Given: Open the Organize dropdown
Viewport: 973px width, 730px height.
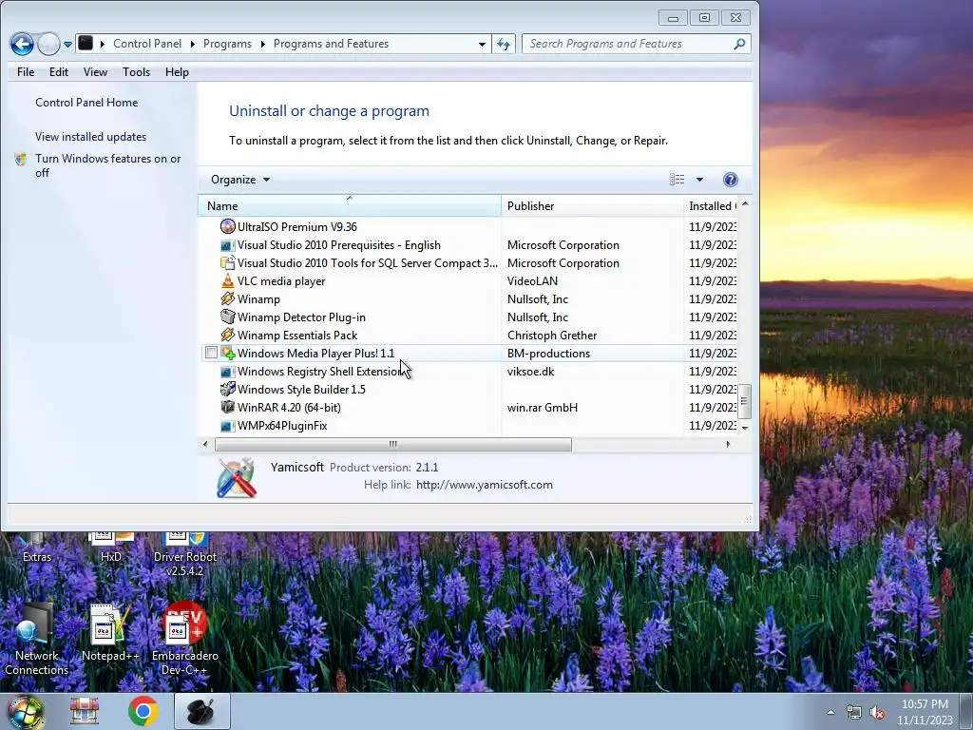Looking at the screenshot, I should tap(240, 180).
